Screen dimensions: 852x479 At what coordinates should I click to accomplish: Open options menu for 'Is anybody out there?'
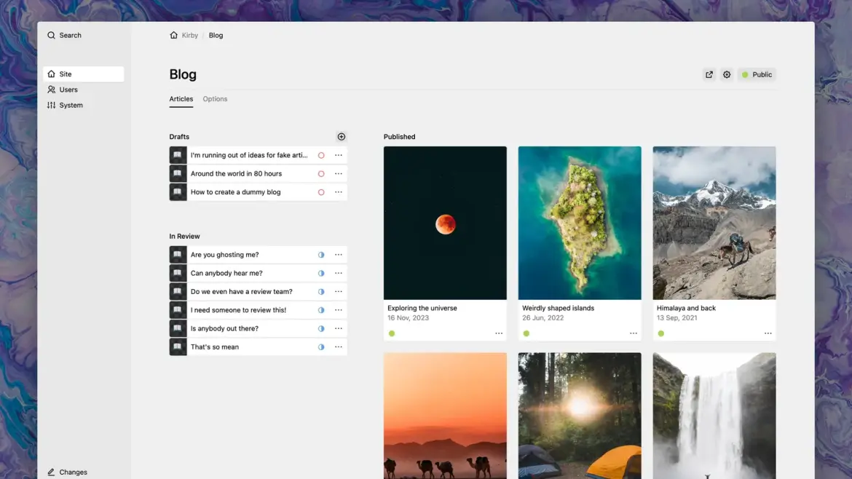pyautogui.click(x=339, y=328)
